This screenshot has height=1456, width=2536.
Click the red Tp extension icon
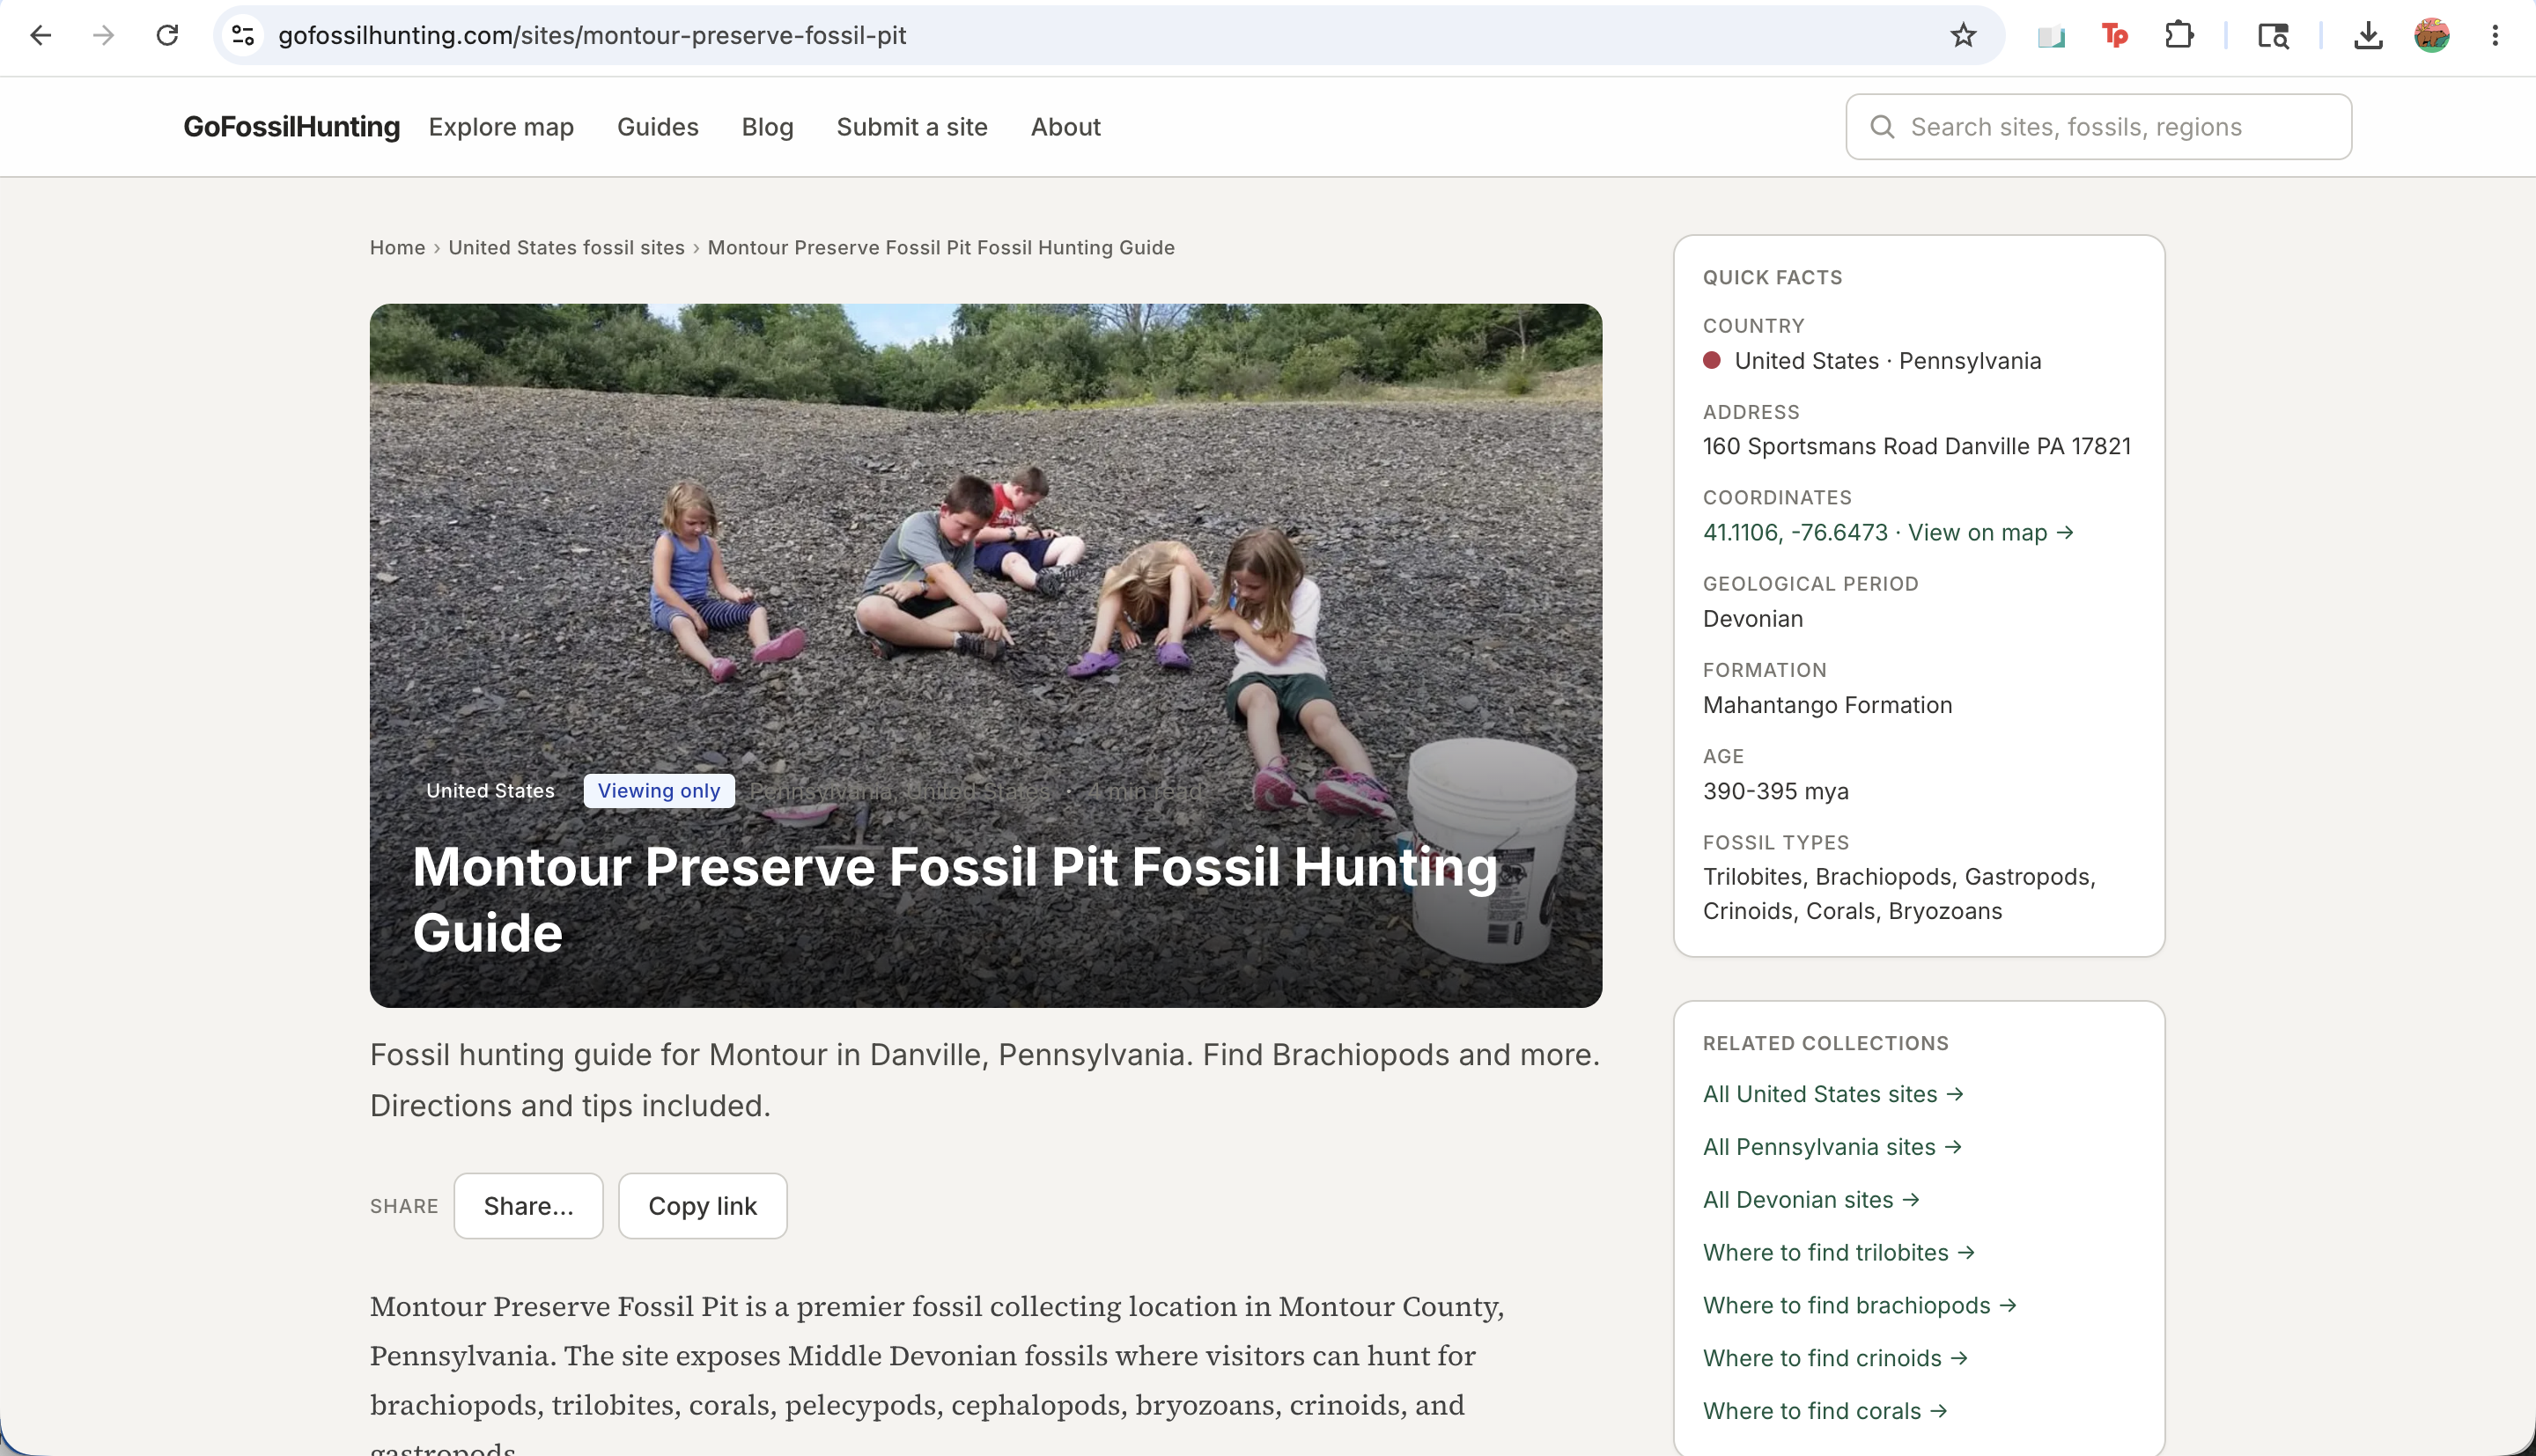[2114, 36]
